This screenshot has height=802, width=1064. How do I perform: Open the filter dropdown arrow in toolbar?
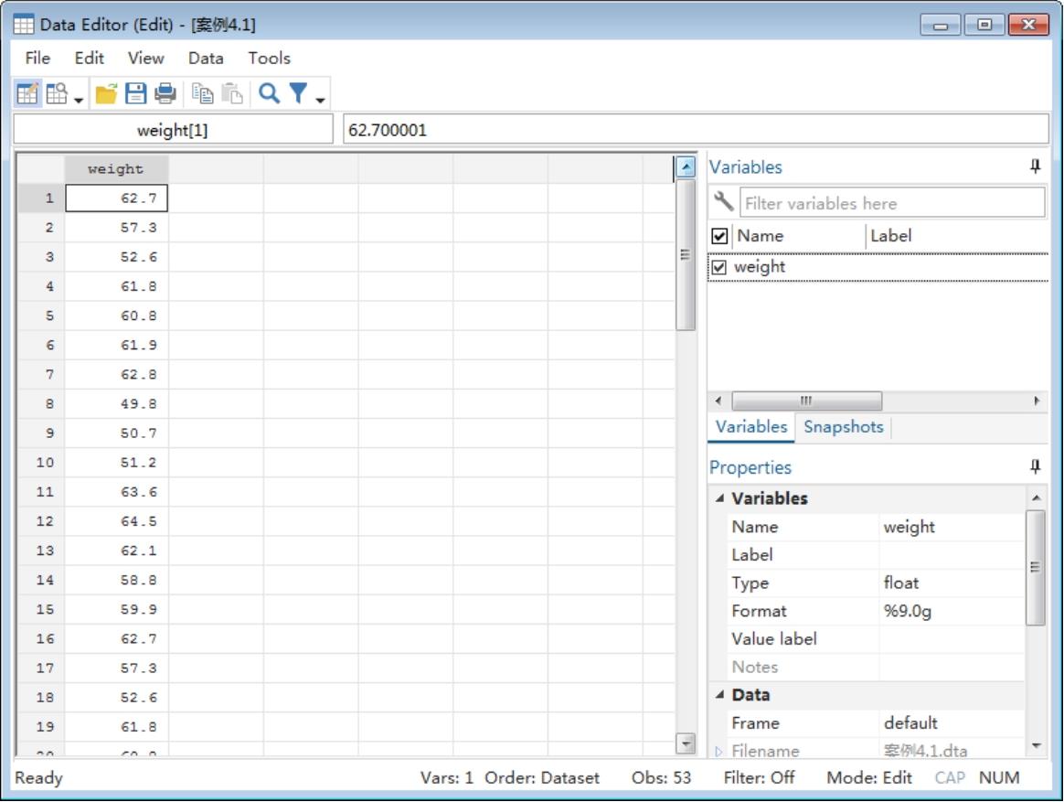pos(322,95)
